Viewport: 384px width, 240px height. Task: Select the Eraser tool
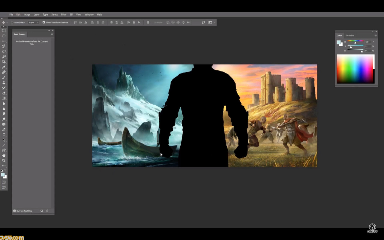coord(4,93)
